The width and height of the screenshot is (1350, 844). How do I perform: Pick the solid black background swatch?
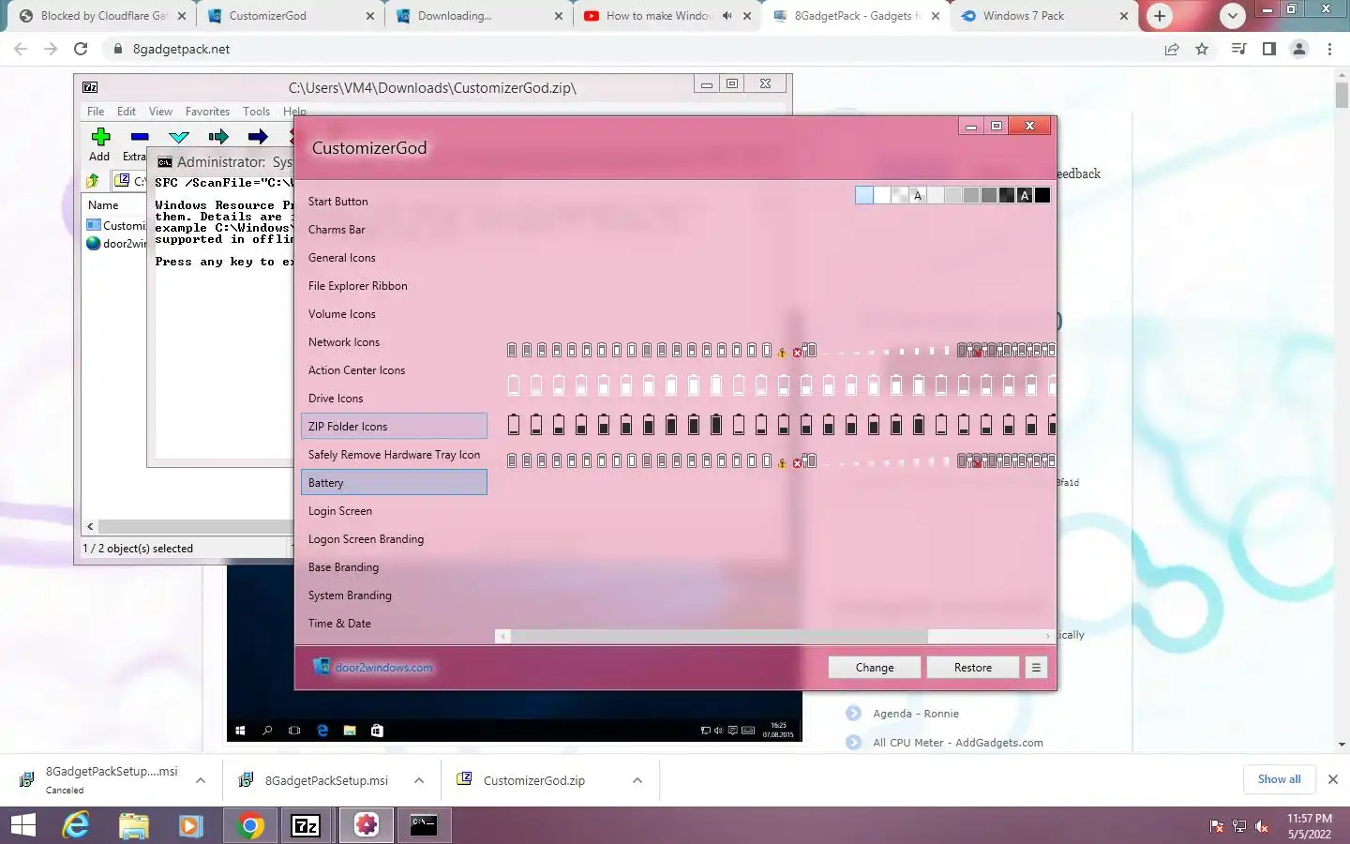pos(1042,195)
